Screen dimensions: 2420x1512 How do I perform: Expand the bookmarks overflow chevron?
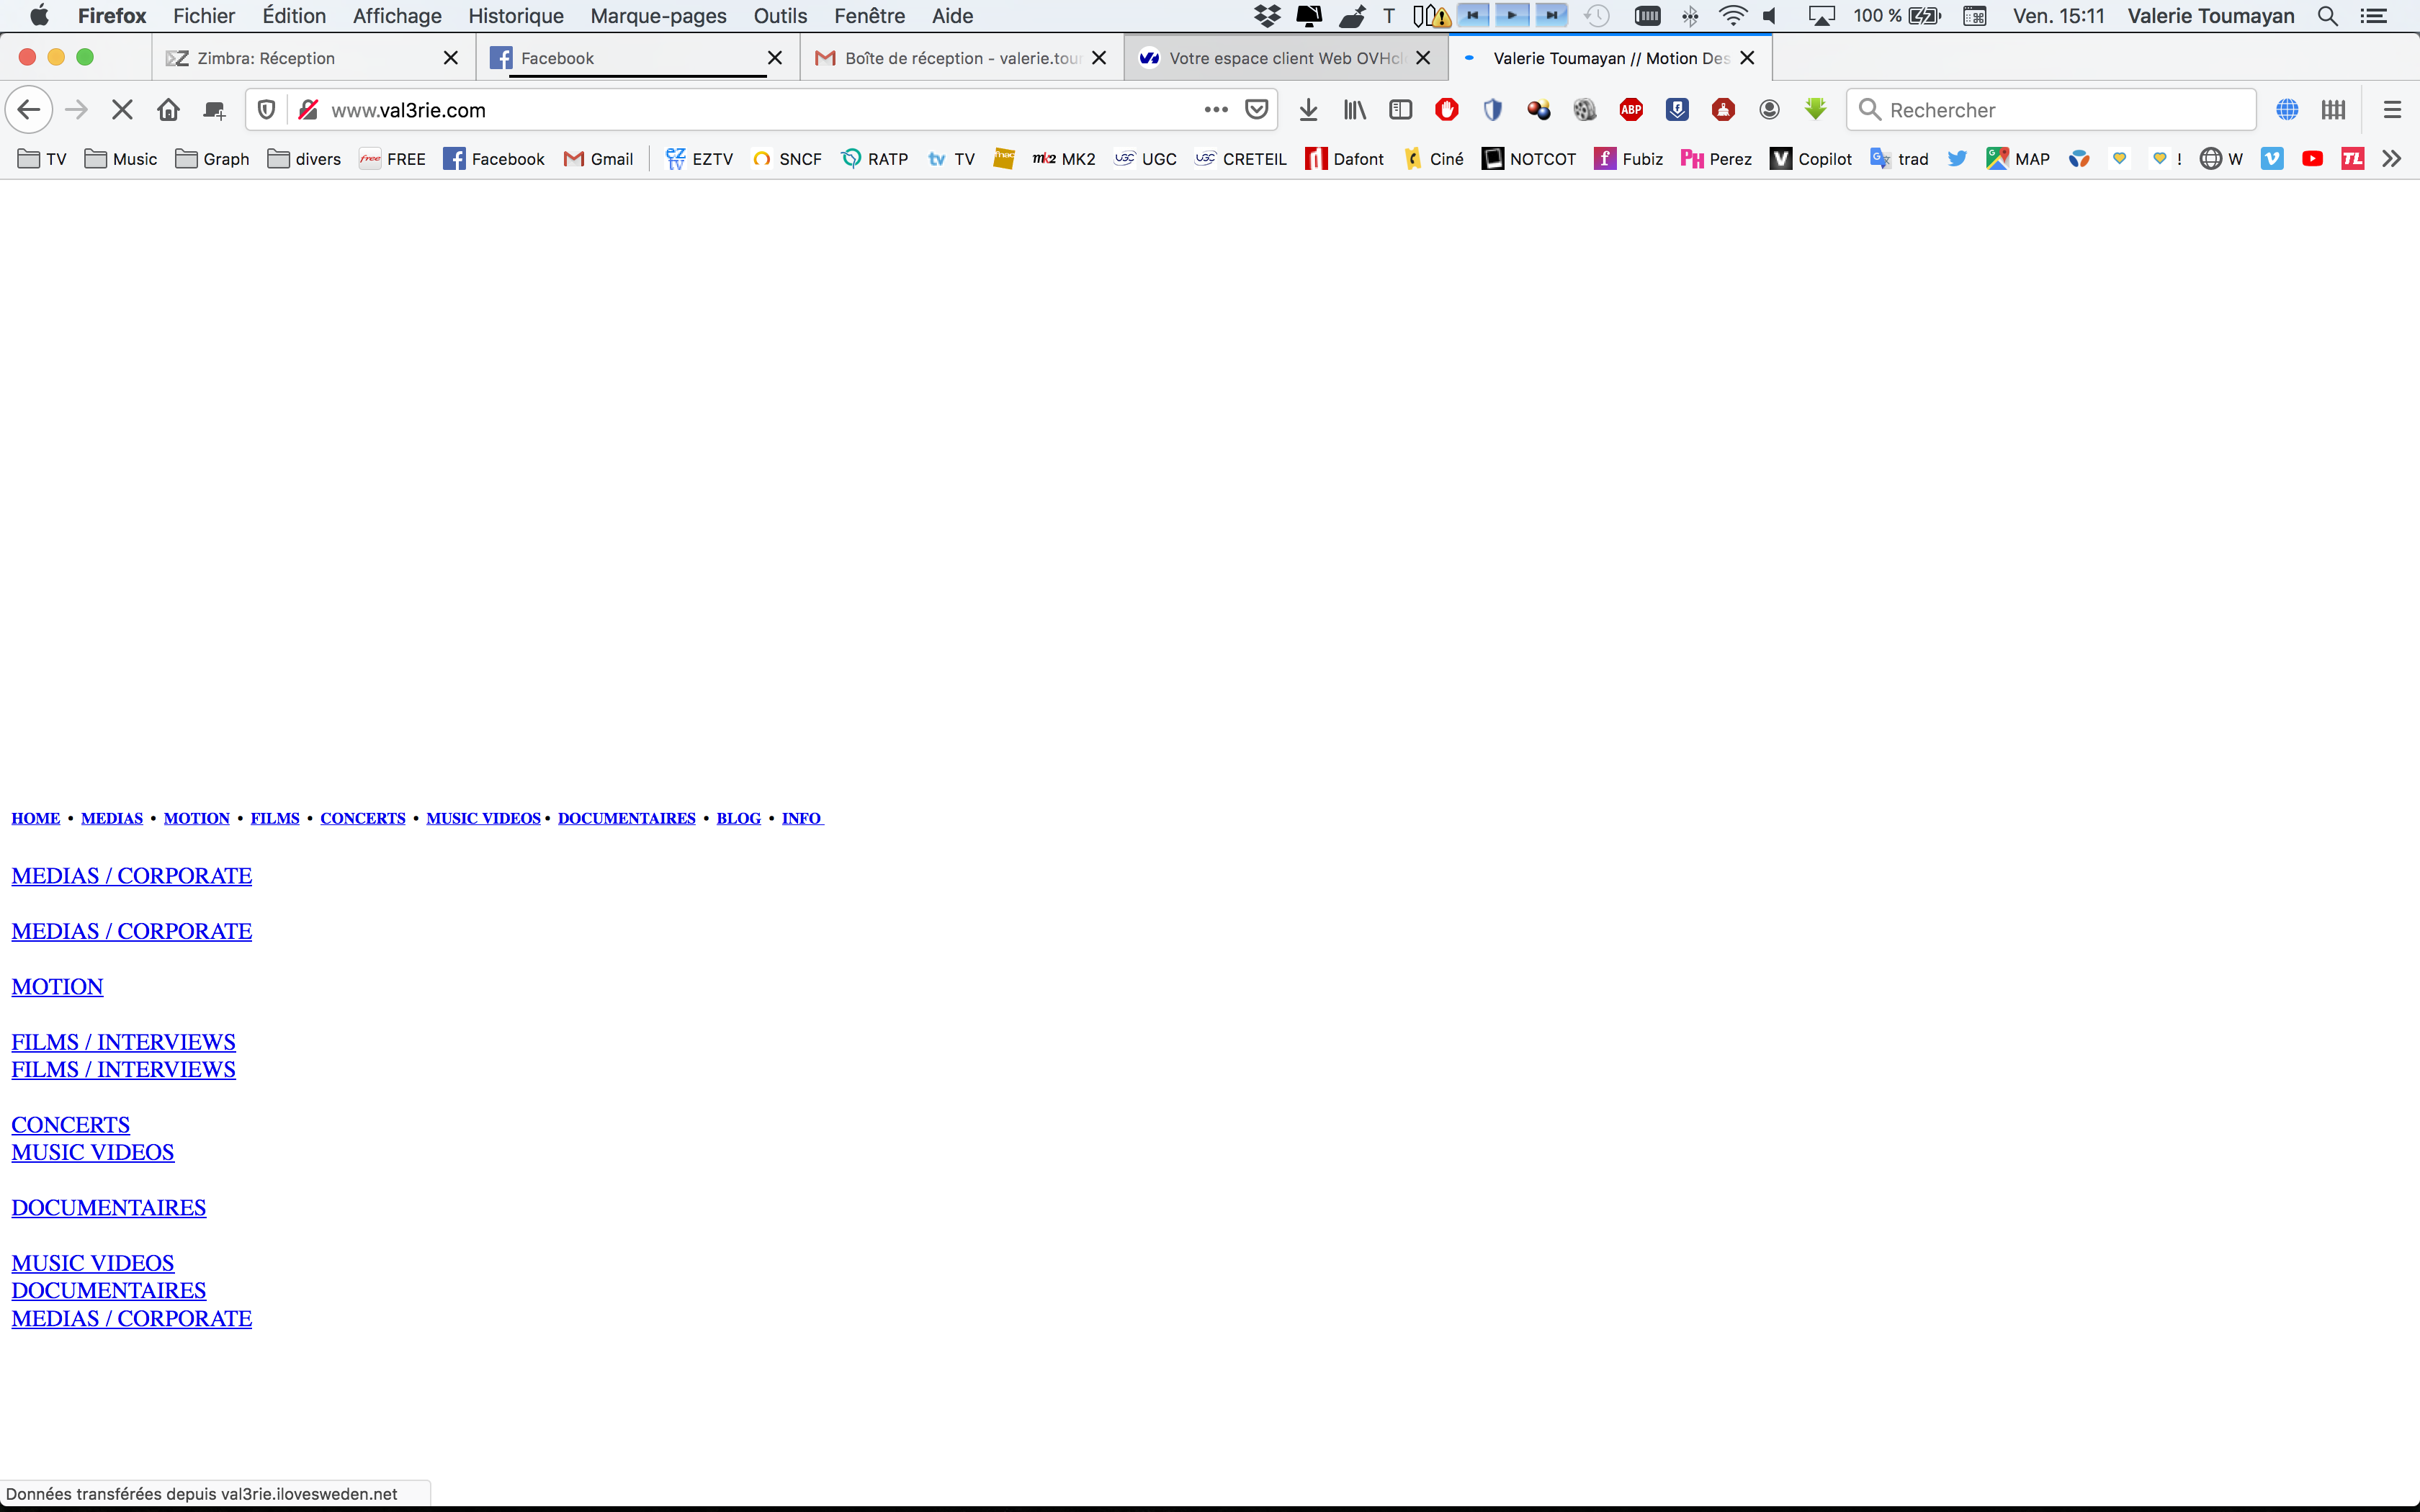pyautogui.click(x=2391, y=159)
